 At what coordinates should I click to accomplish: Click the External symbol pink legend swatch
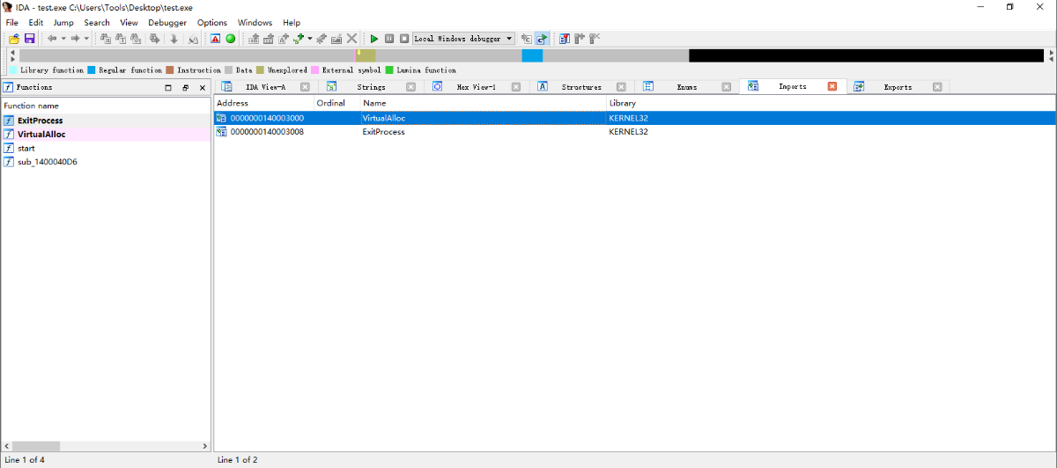click(x=314, y=70)
